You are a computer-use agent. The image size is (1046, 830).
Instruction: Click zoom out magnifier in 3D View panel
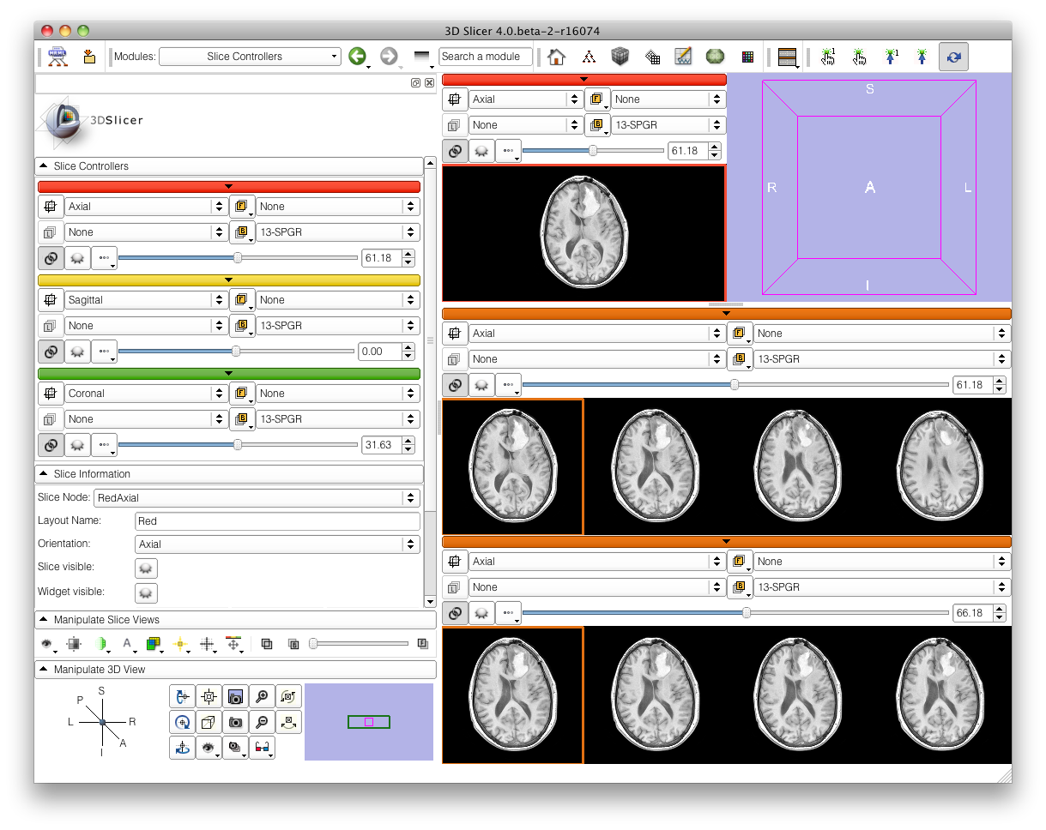[x=263, y=722]
